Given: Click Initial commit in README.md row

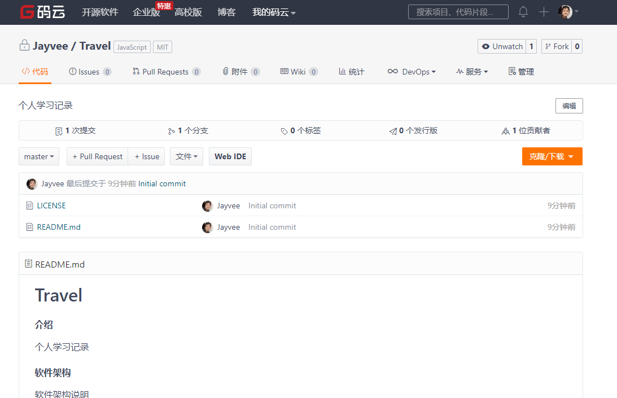Looking at the screenshot, I should pyautogui.click(x=272, y=227).
